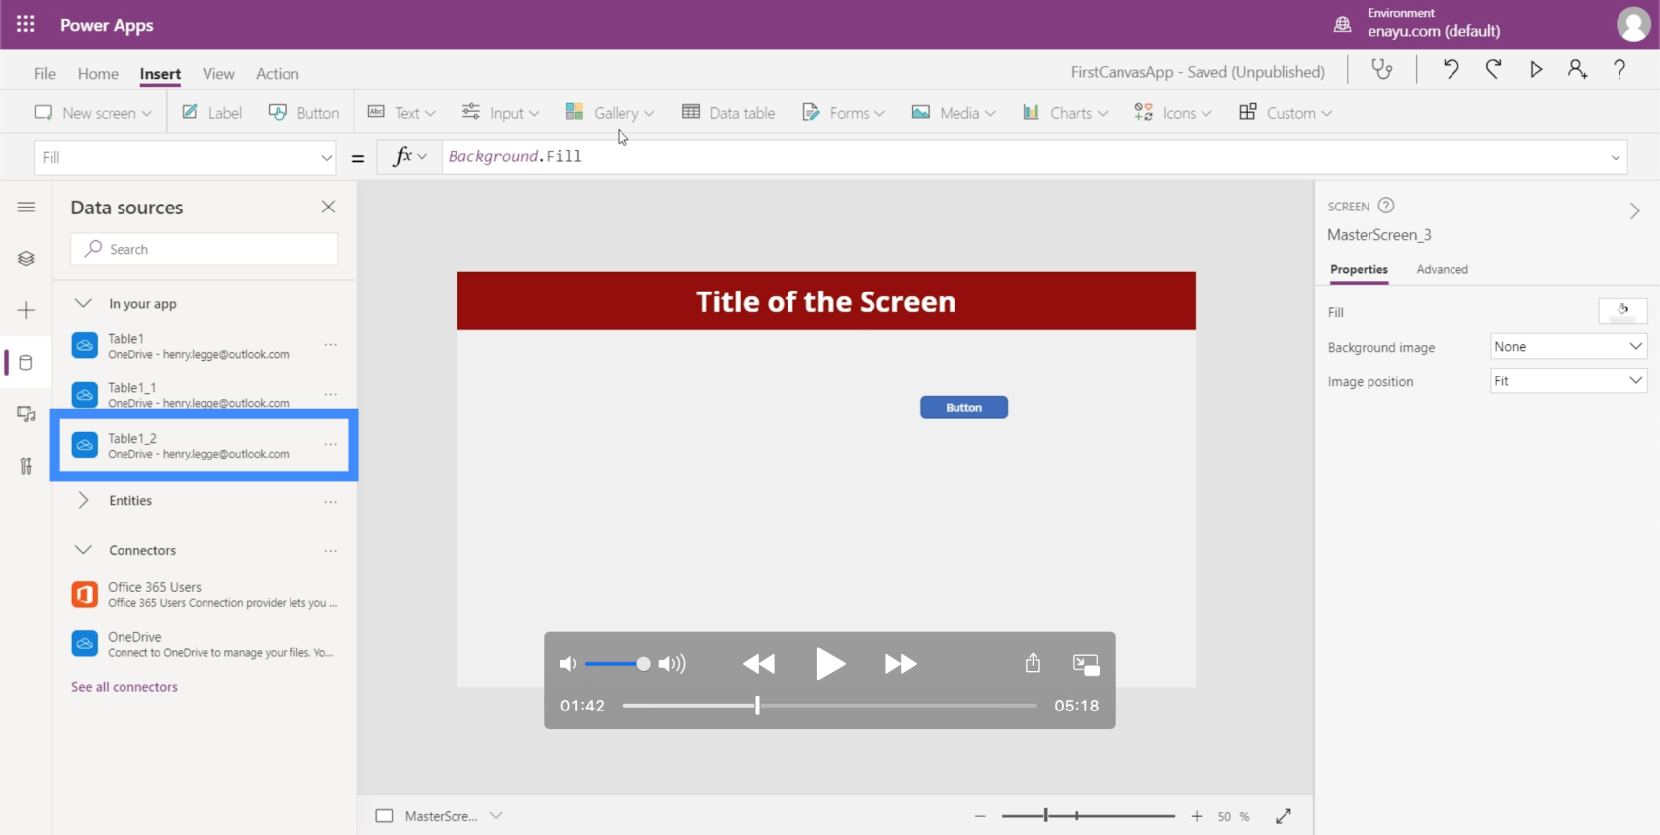The height and width of the screenshot is (835, 1660).
Task: Open the Tree view layers icon
Action: pos(26,258)
